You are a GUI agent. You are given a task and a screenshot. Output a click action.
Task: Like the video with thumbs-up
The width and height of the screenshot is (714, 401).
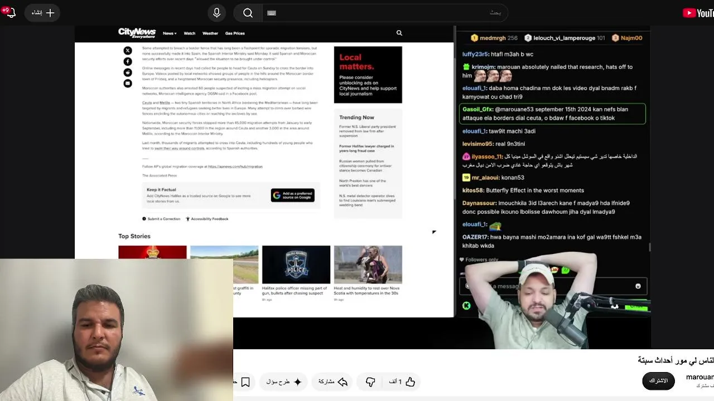tap(403, 382)
